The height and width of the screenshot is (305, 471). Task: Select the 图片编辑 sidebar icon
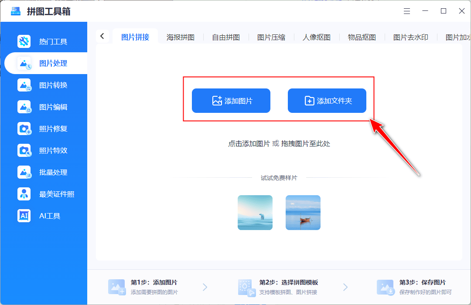point(24,107)
